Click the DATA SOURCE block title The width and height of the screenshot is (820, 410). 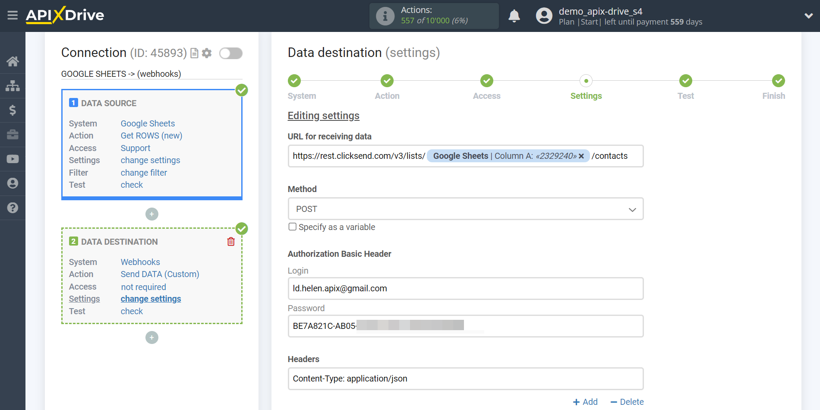[x=109, y=103]
